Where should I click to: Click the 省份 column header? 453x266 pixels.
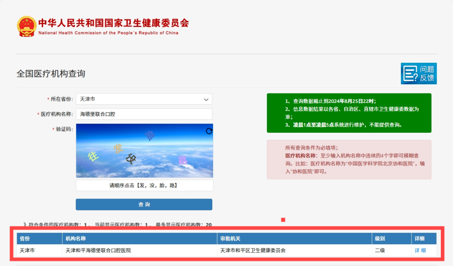pyautogui.click(x=25, y=239)
